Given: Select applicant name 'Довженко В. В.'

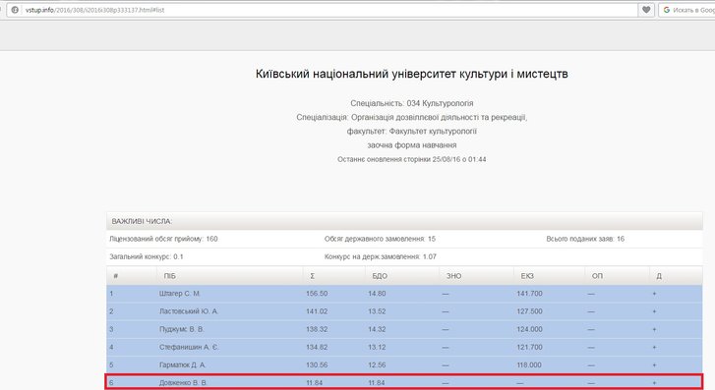Looking at the screenshot, I should pos(183,383).
